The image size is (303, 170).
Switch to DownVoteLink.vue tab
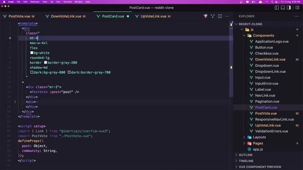[66, 17]
